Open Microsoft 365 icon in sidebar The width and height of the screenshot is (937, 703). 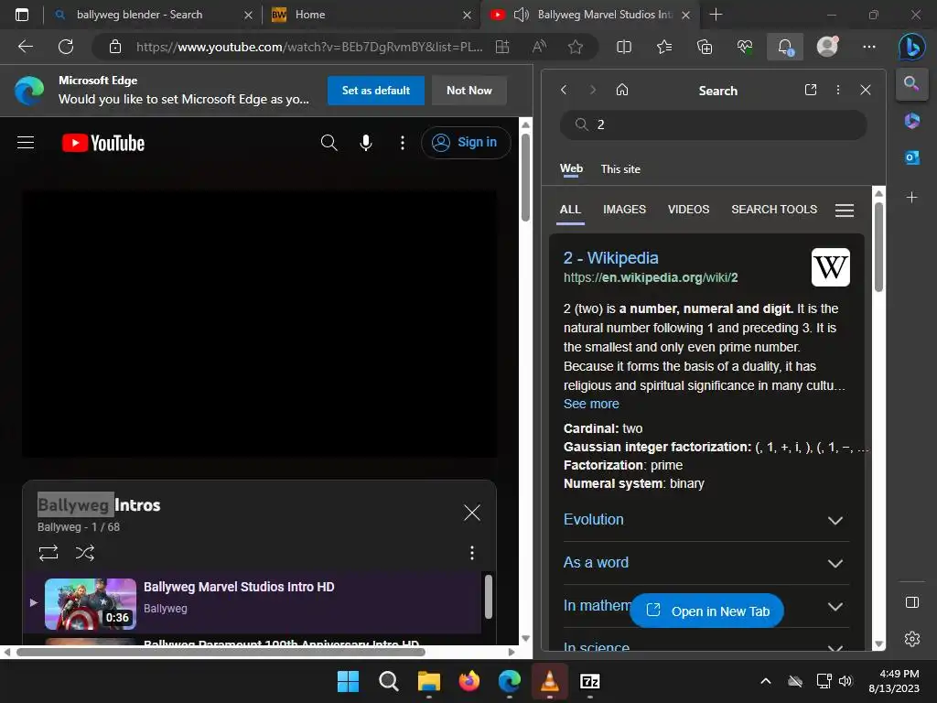pyautogui.click(x=912, y=121)
